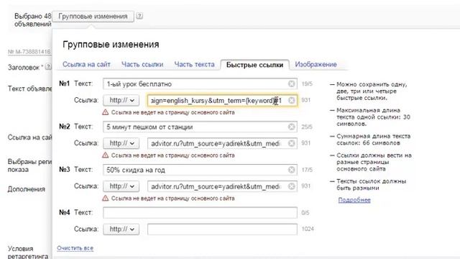460x259 pixels.
Task: Click the warning icon under link №1
Action: pos(106,112)
